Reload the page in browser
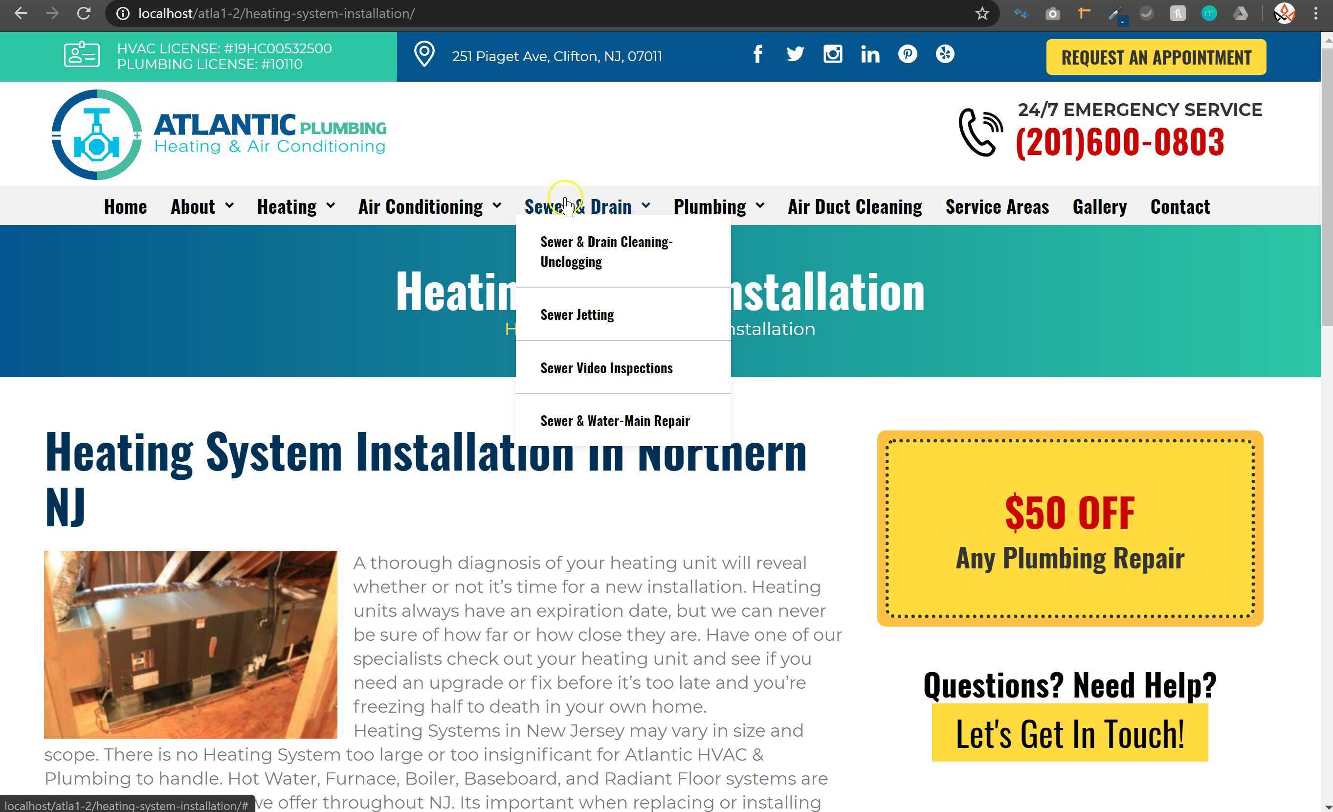The height and width of the screenshot is (812, 1333). pos(84,14)
